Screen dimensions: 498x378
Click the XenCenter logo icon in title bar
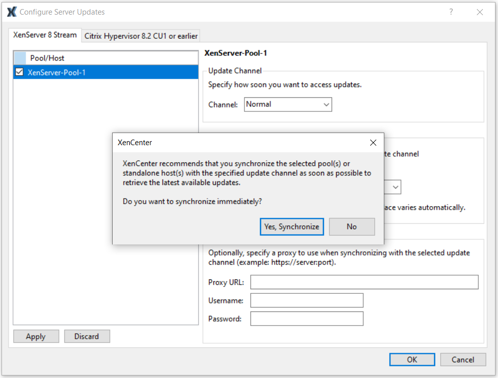tap(12, 12)
